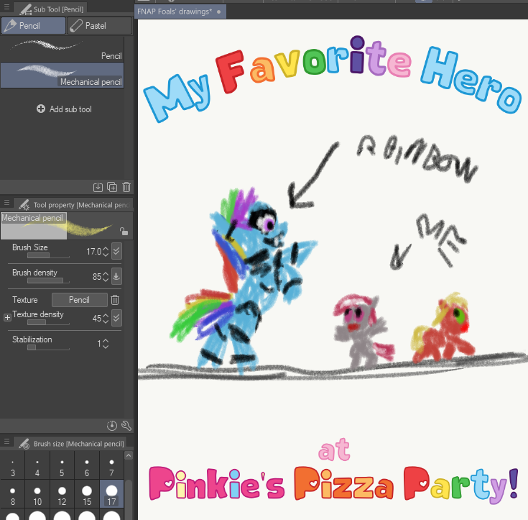The image size is (528, 520).
Task: Open the Texture Pencil selector
Action: (80, 300)
